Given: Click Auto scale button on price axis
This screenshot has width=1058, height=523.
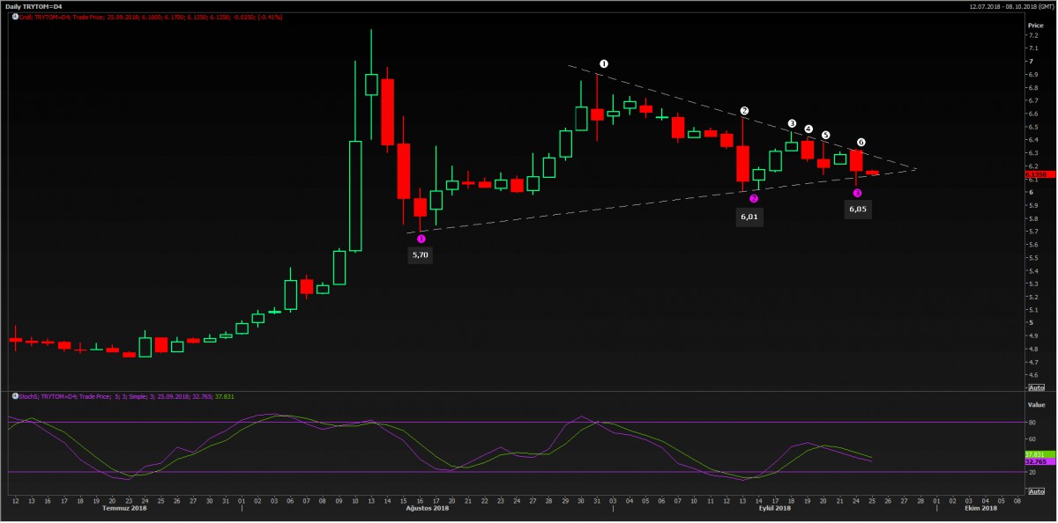Looking at the screenshot, I should click(x=1037, y=387).
